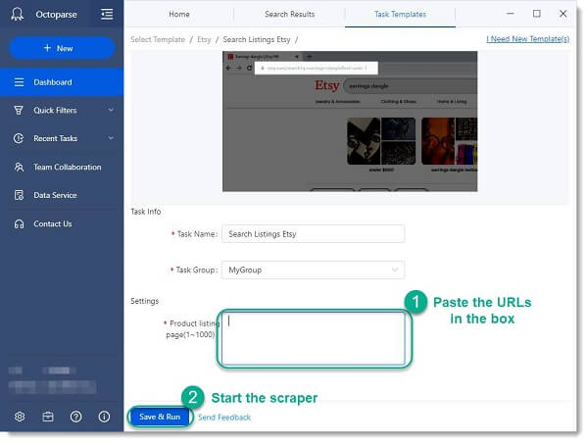Focus the Product listing page URL box

(314, 338)
